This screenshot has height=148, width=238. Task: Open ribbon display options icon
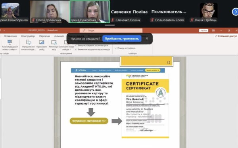coord(213,30)
